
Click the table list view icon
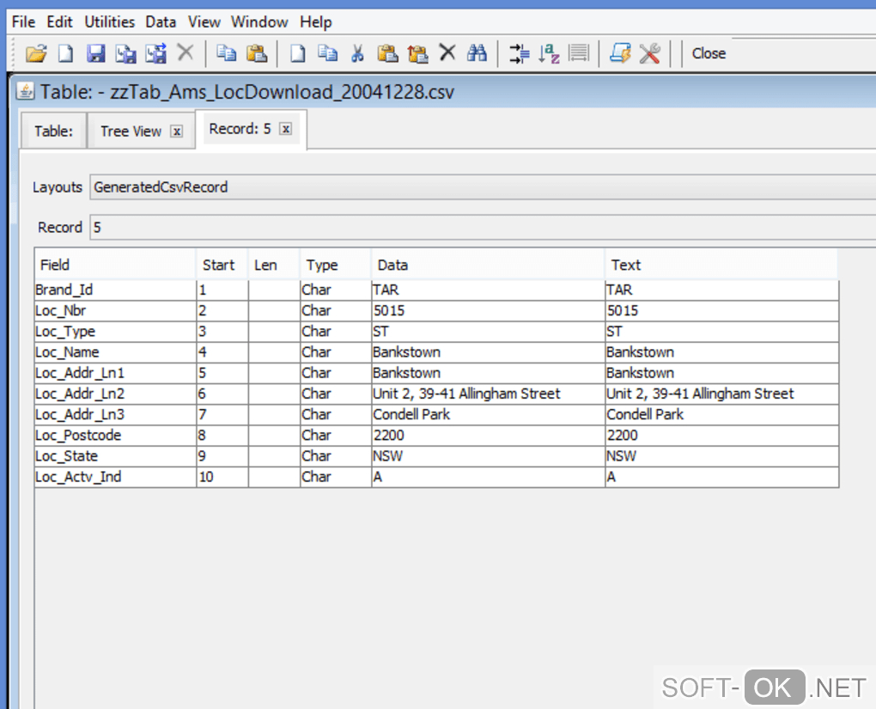click(579, 53)
